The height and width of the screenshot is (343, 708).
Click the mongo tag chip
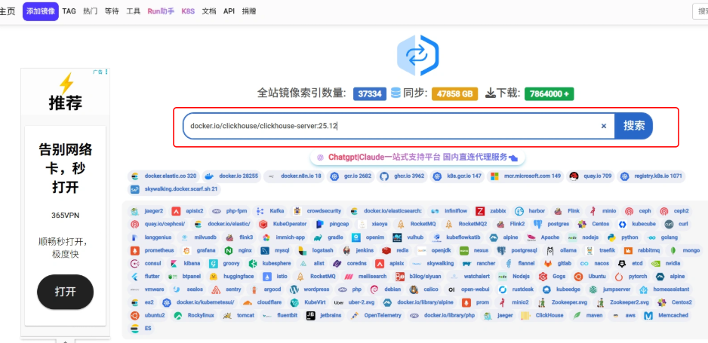point(685,250)
